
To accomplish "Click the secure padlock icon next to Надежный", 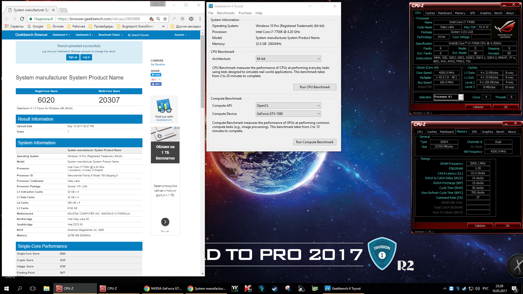I will pyautogui.click(x=31, y=19).
